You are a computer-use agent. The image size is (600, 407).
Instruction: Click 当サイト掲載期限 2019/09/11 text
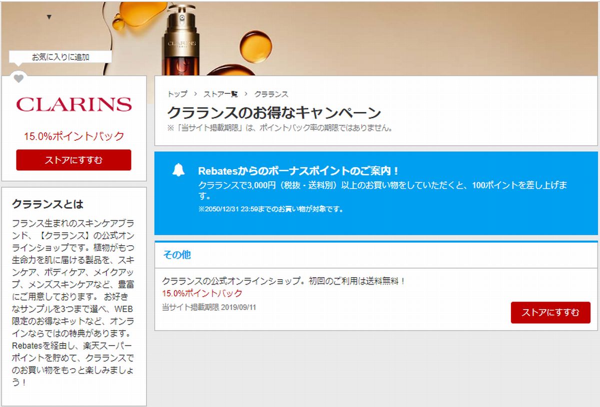pyautogui.click(x=209, y=307)
